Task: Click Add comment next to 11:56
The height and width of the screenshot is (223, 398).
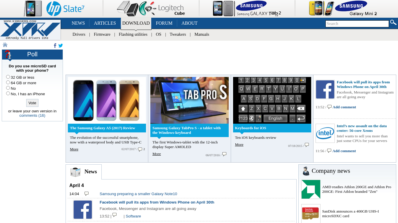Action: 344,151
